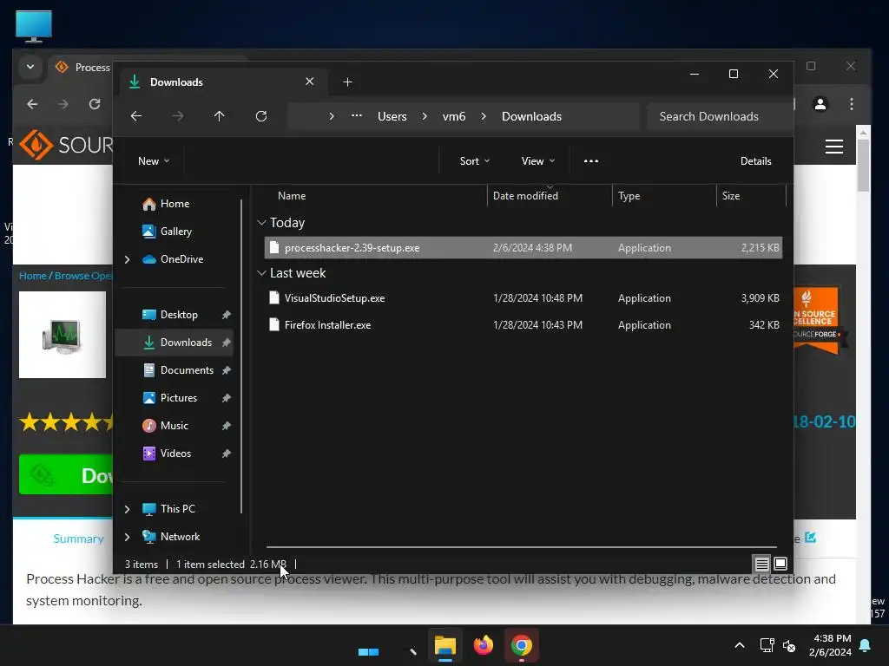Click the Users breadcrumb segment
The width and height of the screenshot is (889, 666).
coord(392,116)
